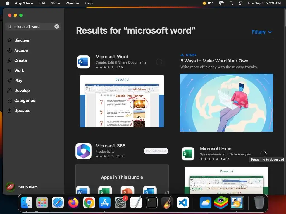Image resolution: width=286 pixels, height=214 pixels.
Task: Open the Play category
Action: [x=18, y=81]
